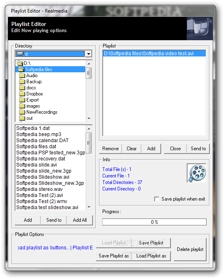Click the Audio folder icon

pos(22,76)
